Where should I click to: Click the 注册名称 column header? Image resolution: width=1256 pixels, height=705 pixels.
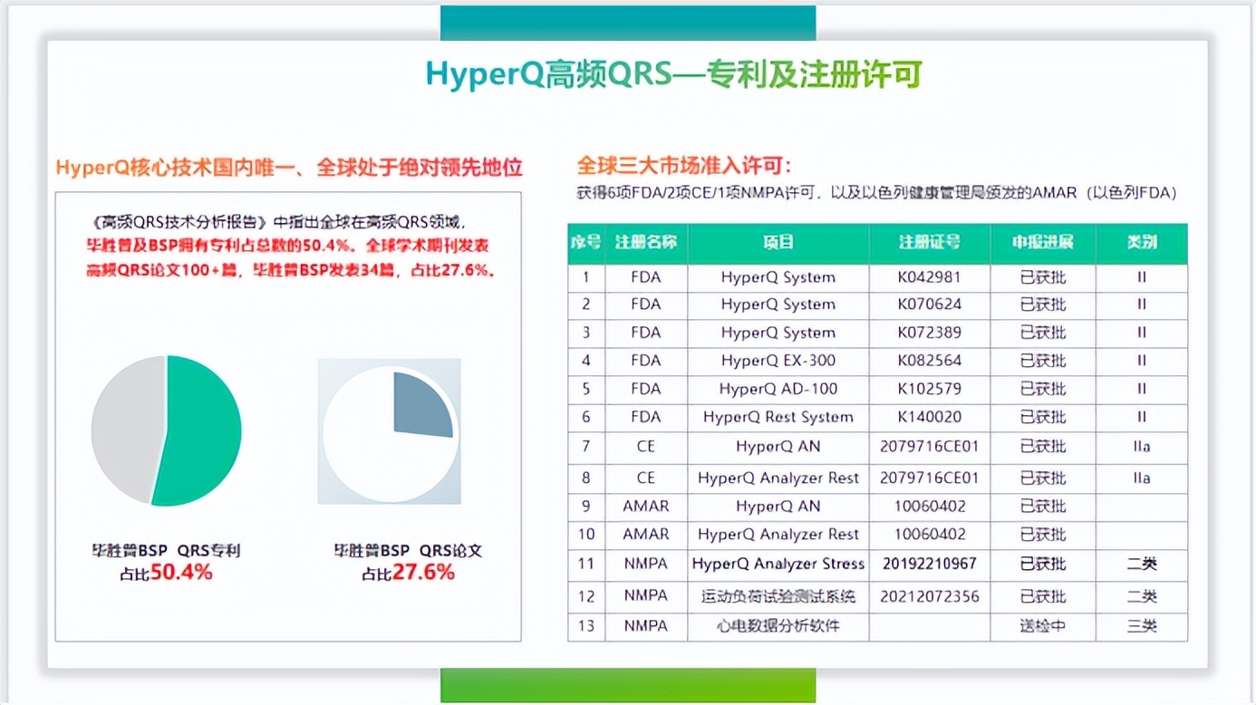tap(645, 243)
